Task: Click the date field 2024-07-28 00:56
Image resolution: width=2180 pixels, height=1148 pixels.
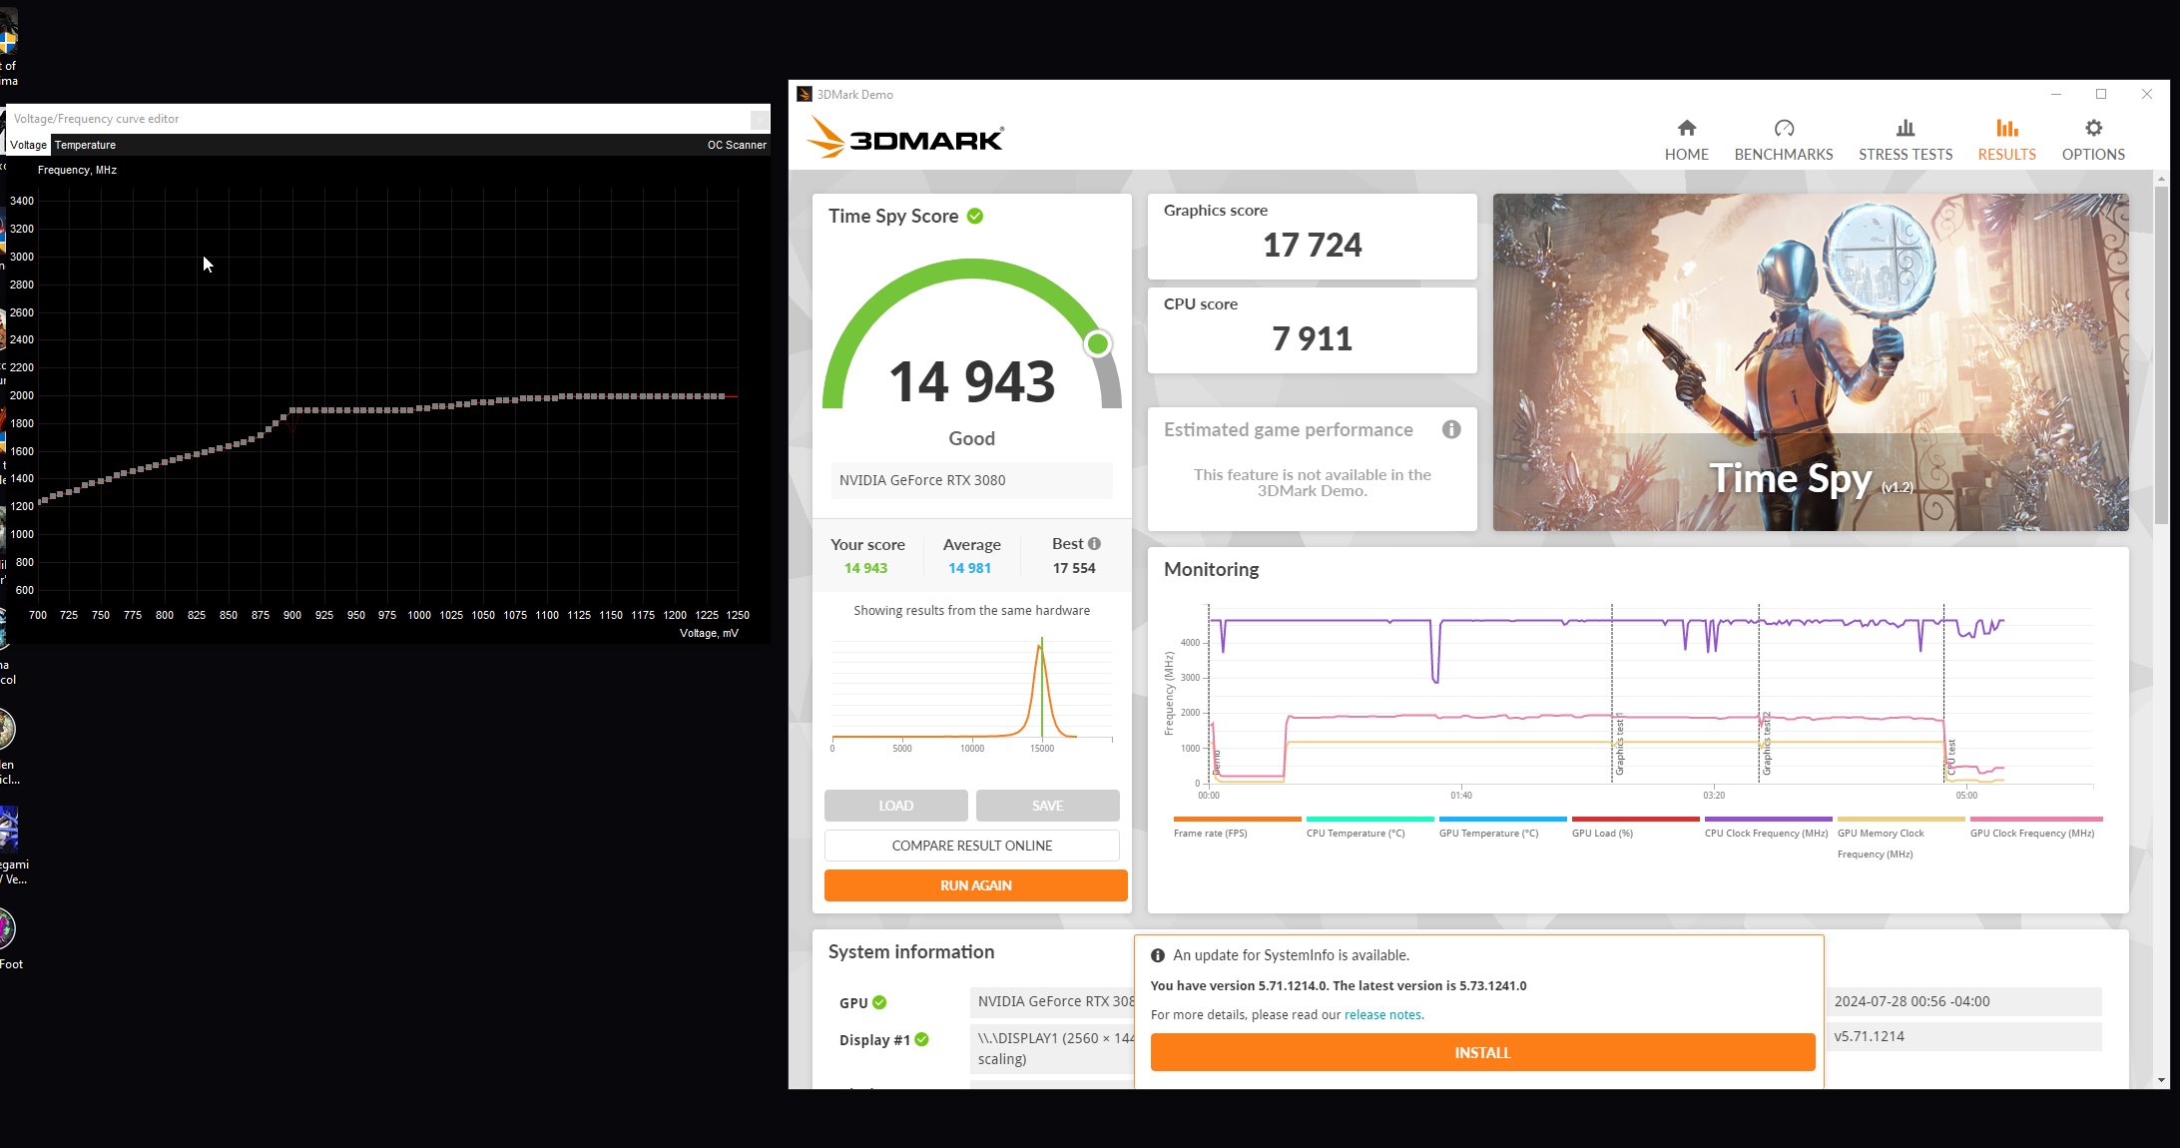Action: point(1963,1001)
